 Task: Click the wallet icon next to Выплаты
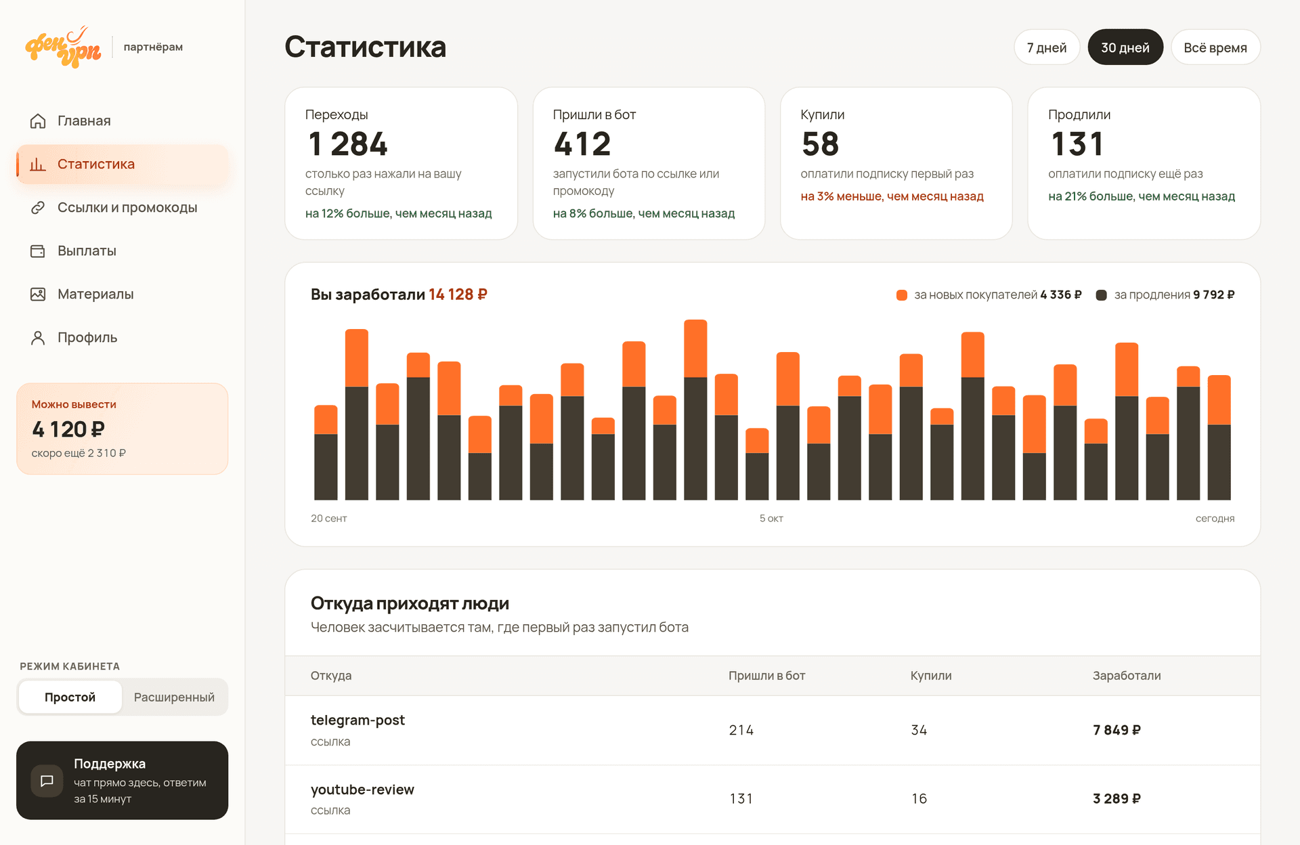click(x=38, y=251)
